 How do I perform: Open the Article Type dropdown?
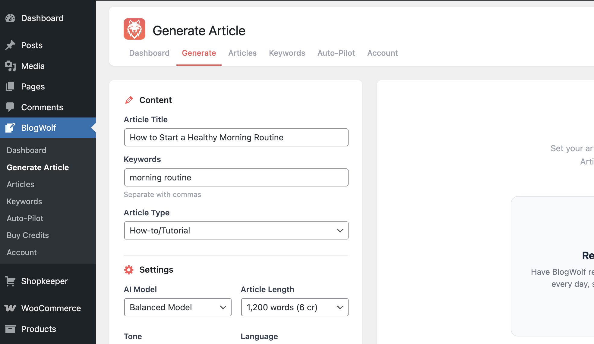236,230
